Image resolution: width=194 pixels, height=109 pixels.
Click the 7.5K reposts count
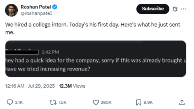[x=62, y=102]
